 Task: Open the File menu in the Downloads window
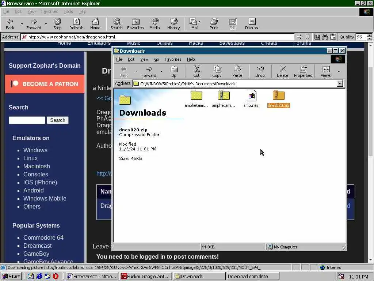pyautogui.click(x=119, y=59)
